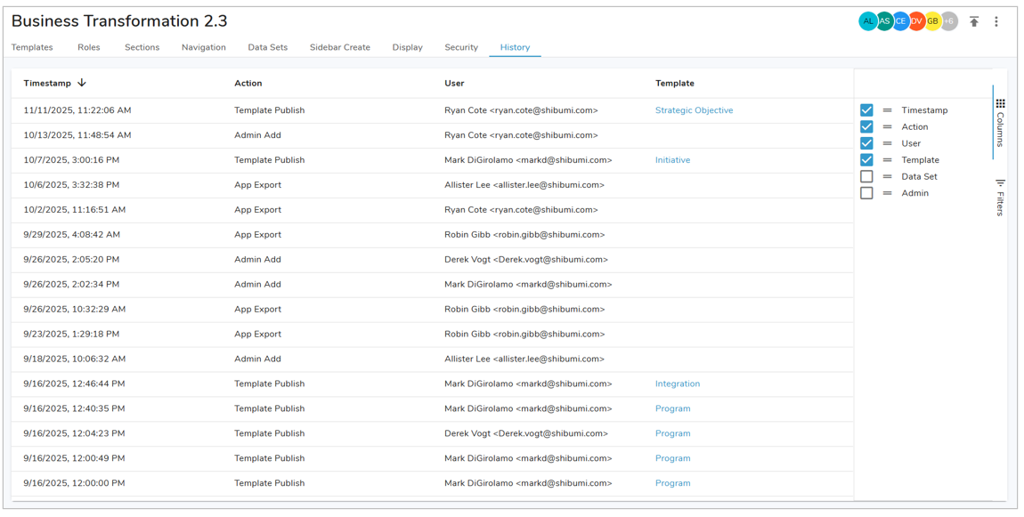The width and height of the screenshot is (1024, 517).
Task: Switch to the Security tab
Action: (461, 47)
